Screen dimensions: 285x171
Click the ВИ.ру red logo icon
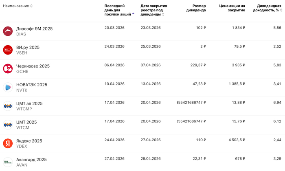[8, 50]
